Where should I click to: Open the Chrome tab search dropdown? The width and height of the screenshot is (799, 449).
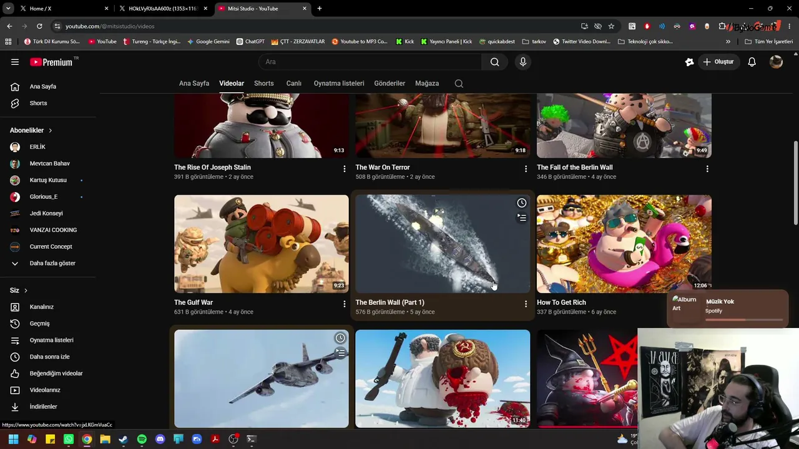[x=8, y=9]
